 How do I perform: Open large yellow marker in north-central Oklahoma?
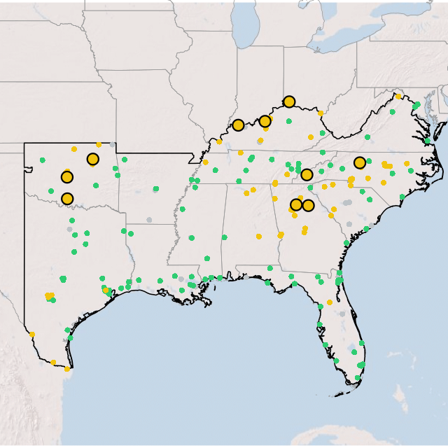tap(93, 159)
